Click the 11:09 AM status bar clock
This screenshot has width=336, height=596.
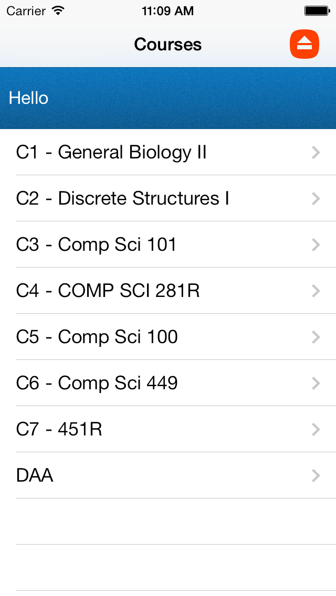click(168, 10)
